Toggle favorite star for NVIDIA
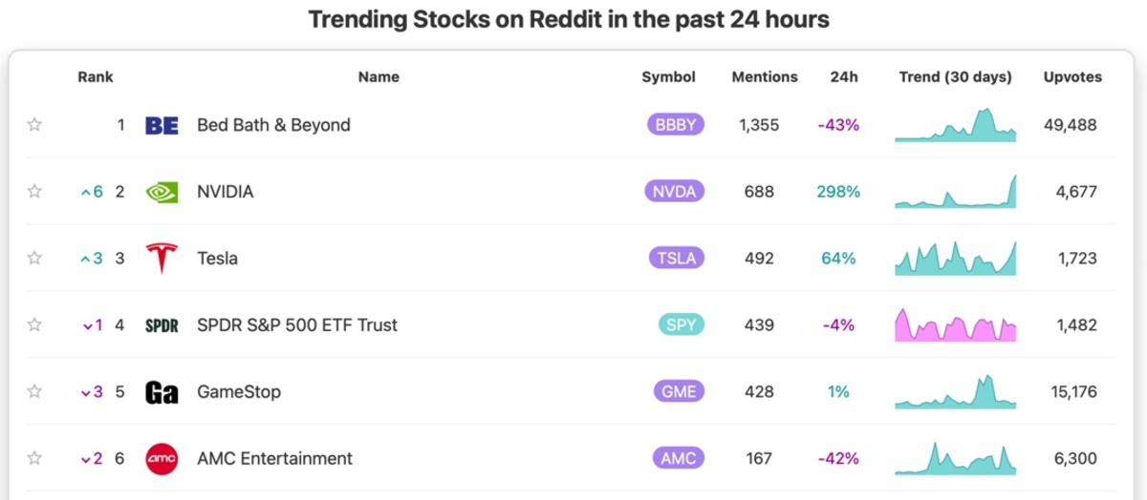This screenshot has height=500, width=1147. tap(34, 192)
